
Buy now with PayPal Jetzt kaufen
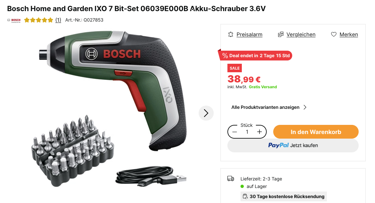[x=293, y=145]
